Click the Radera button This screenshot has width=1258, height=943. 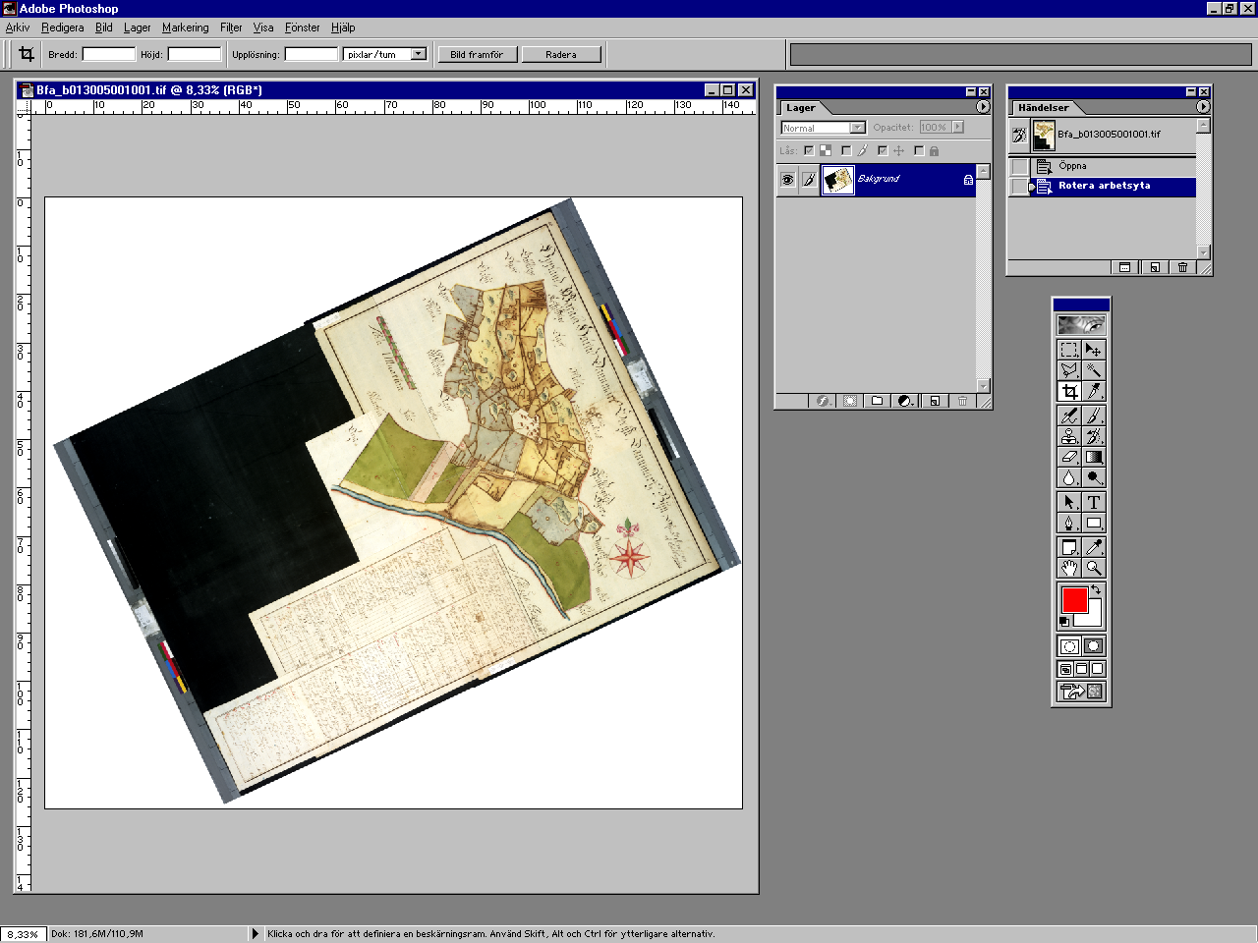point(561,54)
